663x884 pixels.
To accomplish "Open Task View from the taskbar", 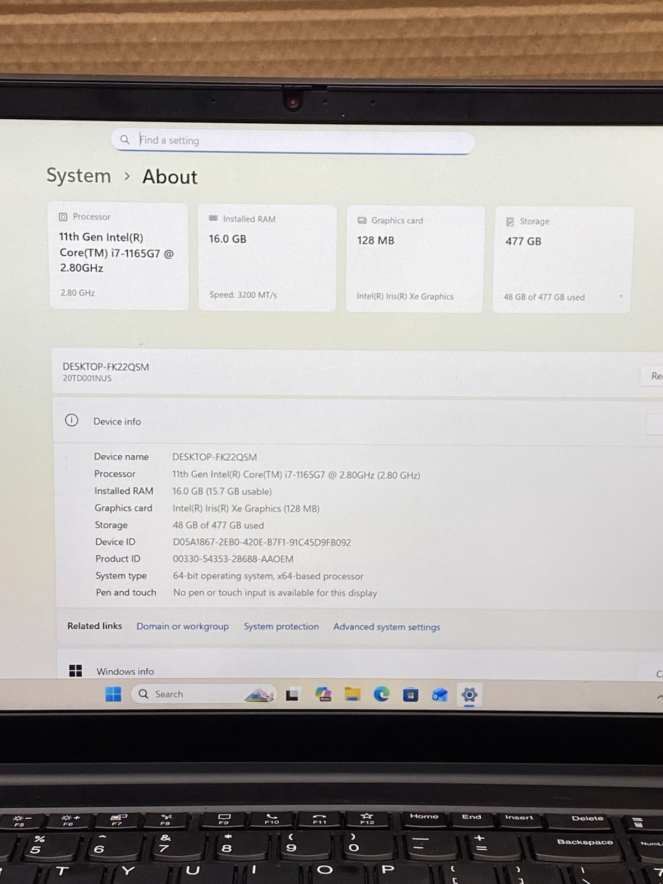I will 292,694.
